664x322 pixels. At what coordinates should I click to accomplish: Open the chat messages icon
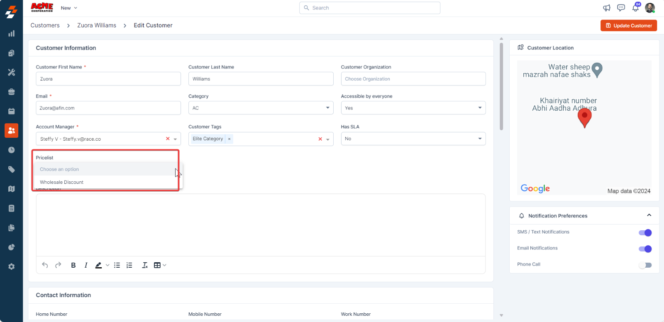pyautogui.click(x=621, y=8)
